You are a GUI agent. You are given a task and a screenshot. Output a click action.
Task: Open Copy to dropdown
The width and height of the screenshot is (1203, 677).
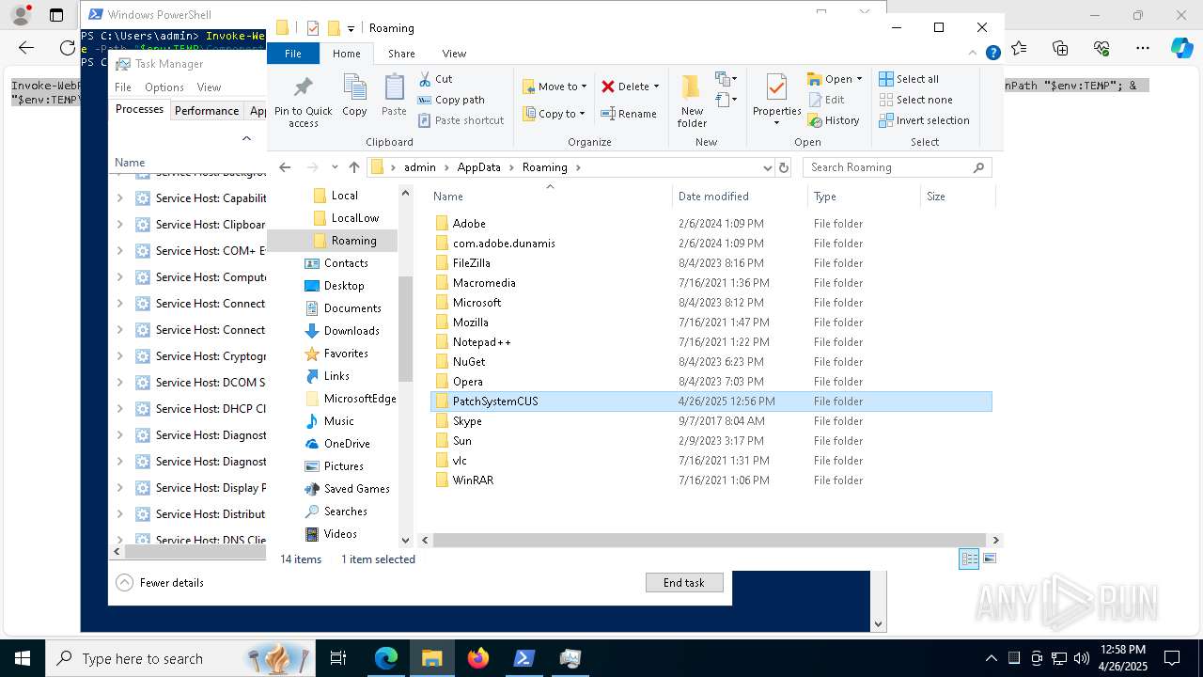[x=555, y=114]
